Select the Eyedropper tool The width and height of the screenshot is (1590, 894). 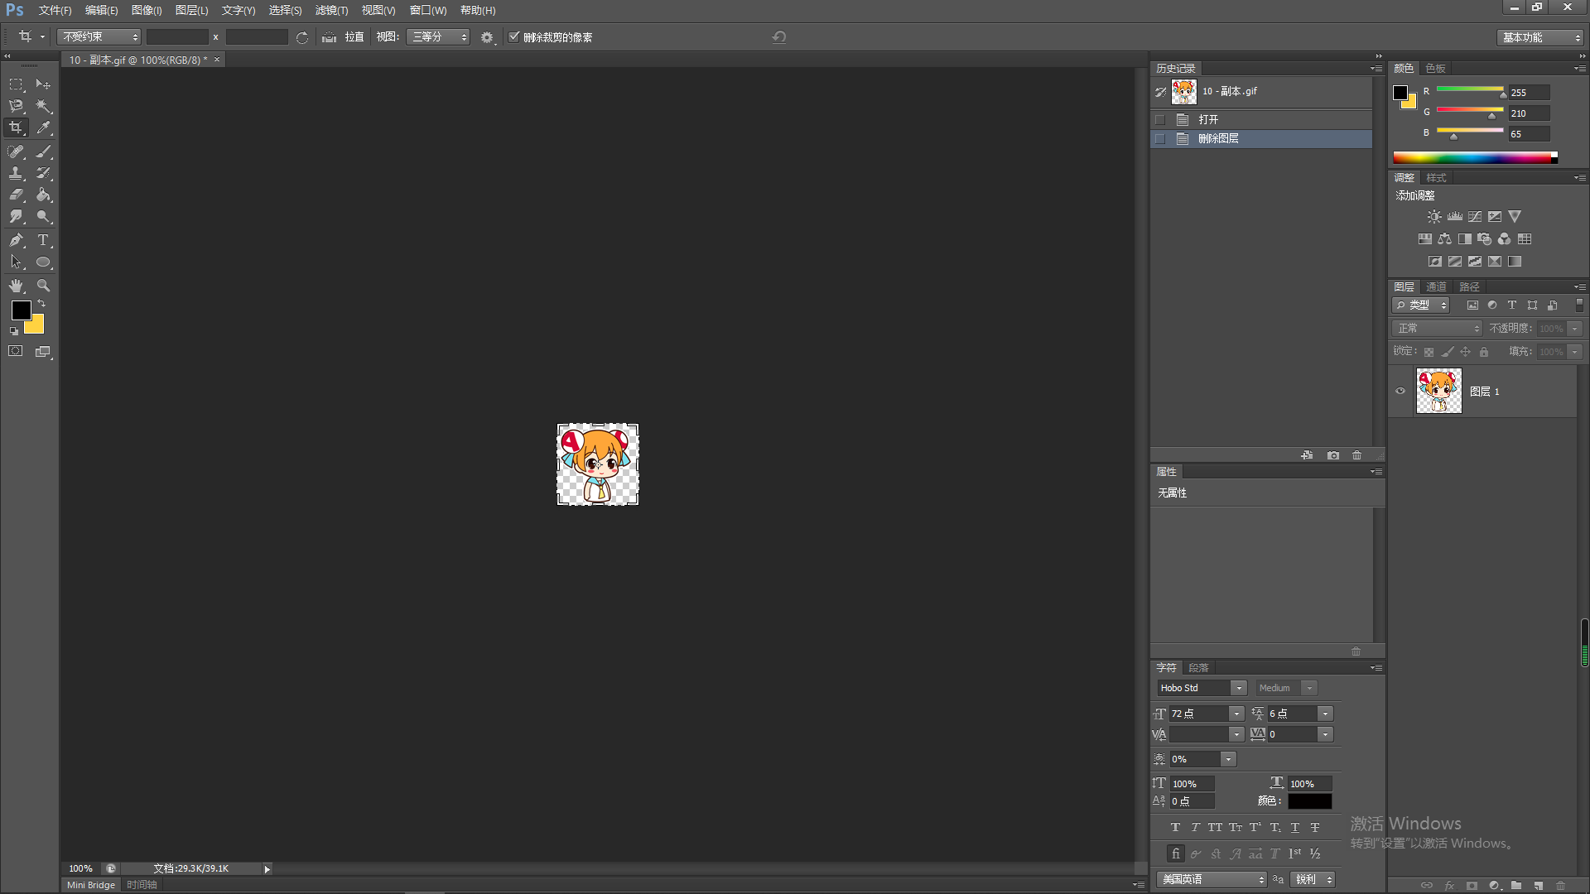[43, 127]
